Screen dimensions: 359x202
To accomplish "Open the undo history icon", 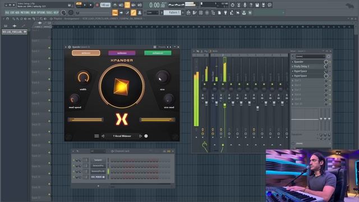I will (232, 5).
